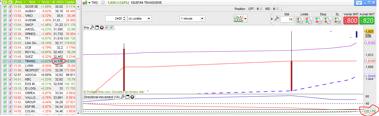Click the Qté quantity field showing 10

pos(287,19)
